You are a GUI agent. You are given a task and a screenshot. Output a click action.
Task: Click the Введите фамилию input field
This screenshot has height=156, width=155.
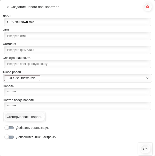78,50
